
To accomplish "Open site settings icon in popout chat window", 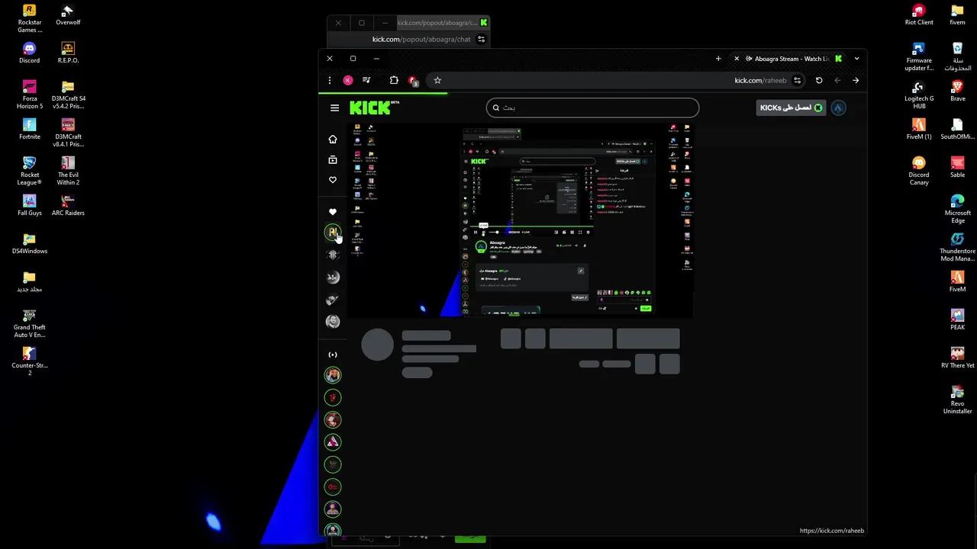I will coord(481,39).
